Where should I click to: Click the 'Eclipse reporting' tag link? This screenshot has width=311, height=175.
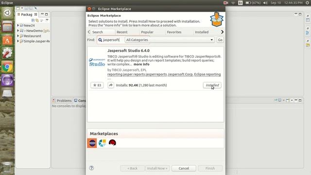pos(207,74)
